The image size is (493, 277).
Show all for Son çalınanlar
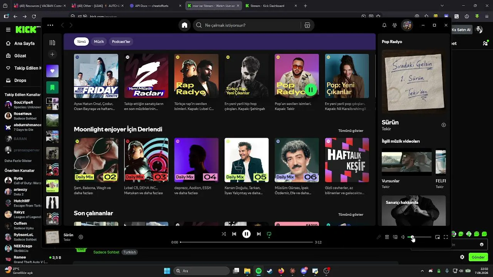(351, 215)
